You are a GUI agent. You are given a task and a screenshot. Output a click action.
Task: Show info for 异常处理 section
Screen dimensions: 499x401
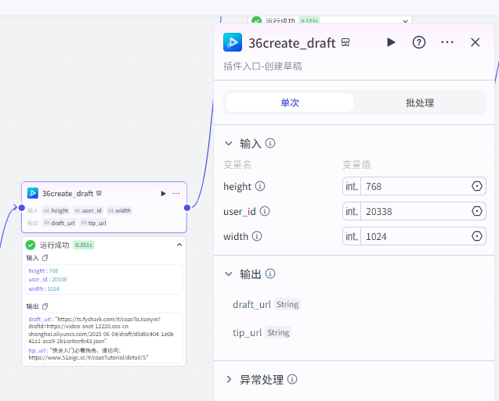(x=292, y=379)
